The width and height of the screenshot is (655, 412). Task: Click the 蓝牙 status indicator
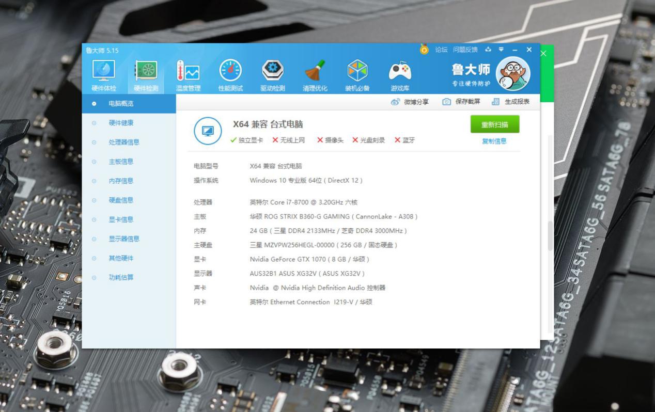[404, 140]
